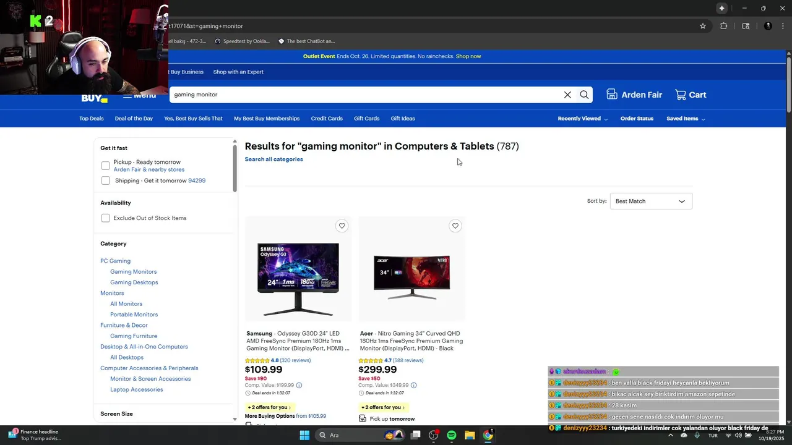Screen dimensions: 792x445
Task: Open volume control in system tray
Action: point(738,435)
